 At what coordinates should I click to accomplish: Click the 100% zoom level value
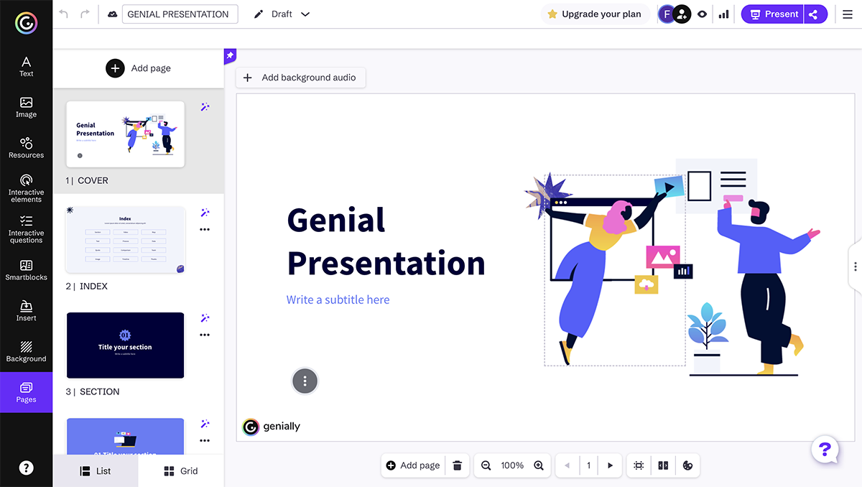pos(512,465)
